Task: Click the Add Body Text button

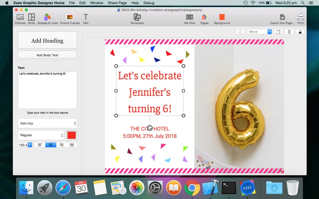Action: [47, 55]
